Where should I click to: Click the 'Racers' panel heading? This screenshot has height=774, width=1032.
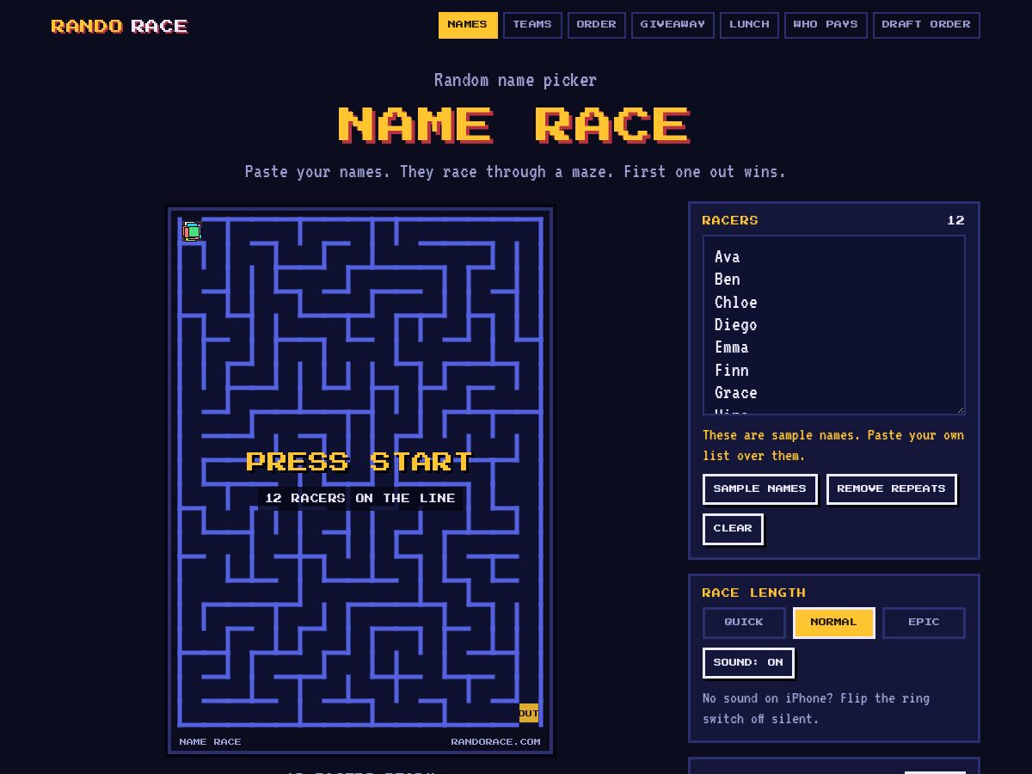(x=730, y=221)
